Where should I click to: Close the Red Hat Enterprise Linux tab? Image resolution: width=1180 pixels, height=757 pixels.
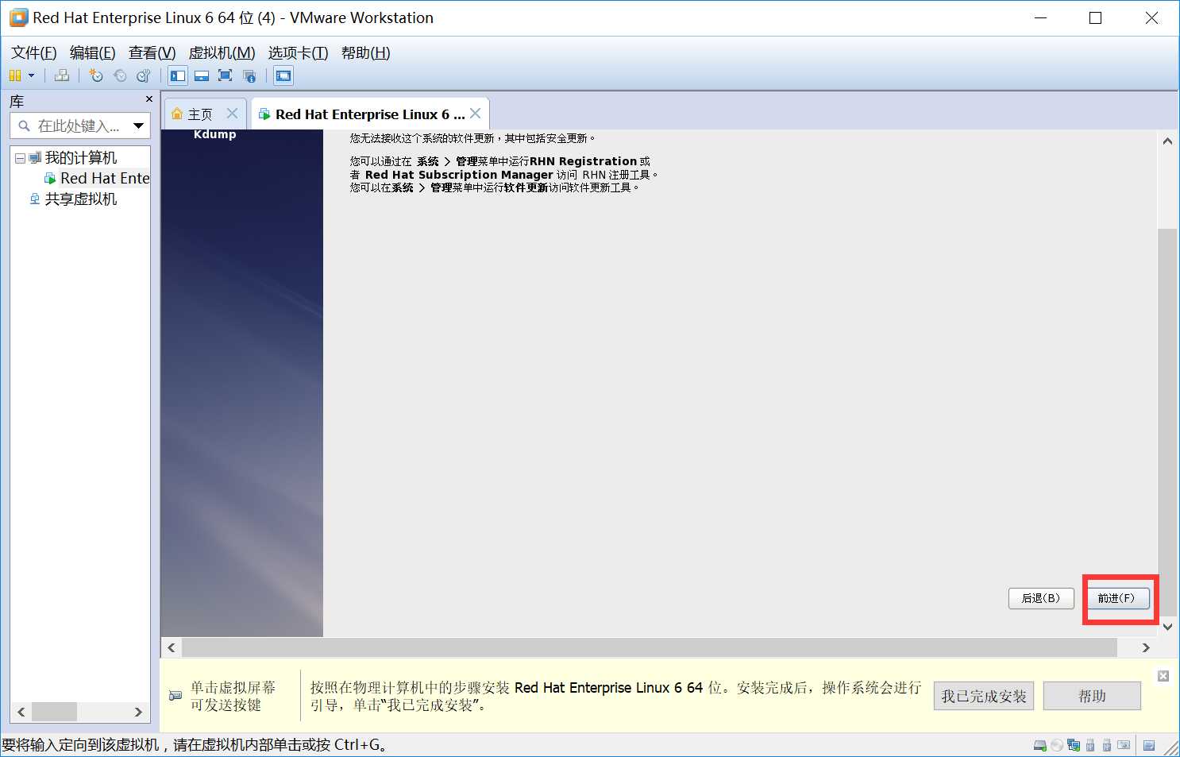(x=476, y=114)
